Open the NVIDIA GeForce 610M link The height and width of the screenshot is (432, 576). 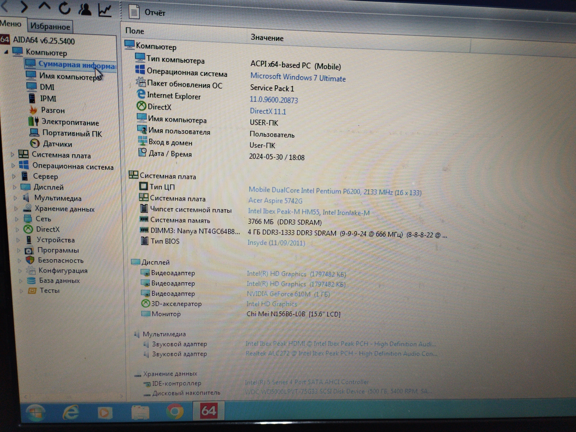tap(288, 294)
